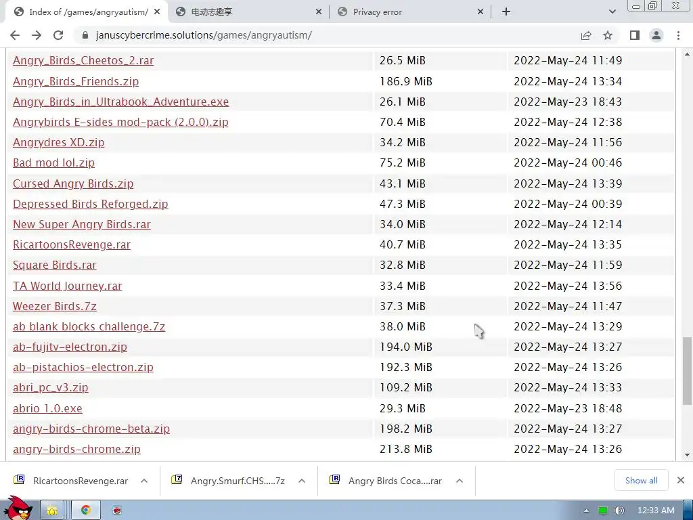Expand options for RicartoonsRevenge.rar download
Viewport: 693px width, 520px height.
click(144, 481)
